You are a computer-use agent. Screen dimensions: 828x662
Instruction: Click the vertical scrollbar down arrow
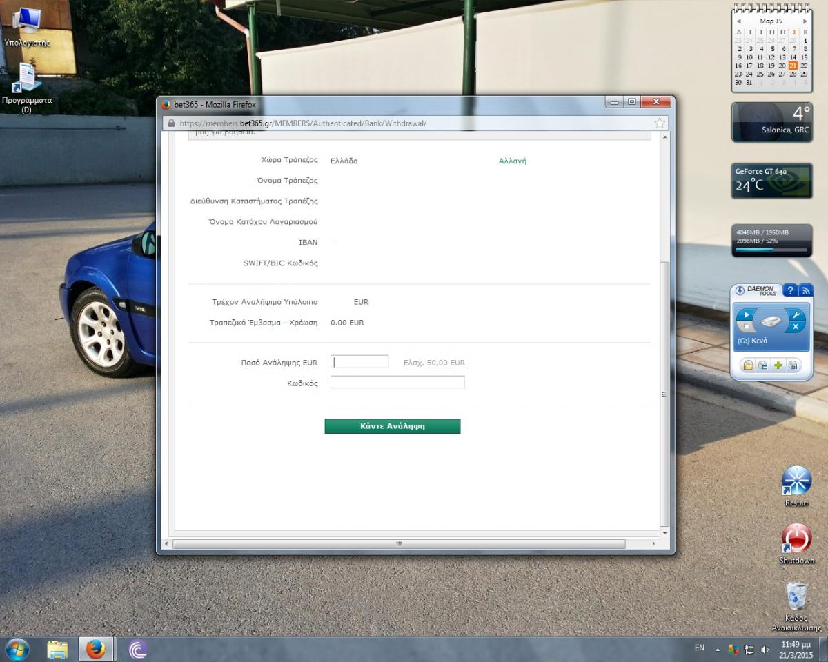664,533
